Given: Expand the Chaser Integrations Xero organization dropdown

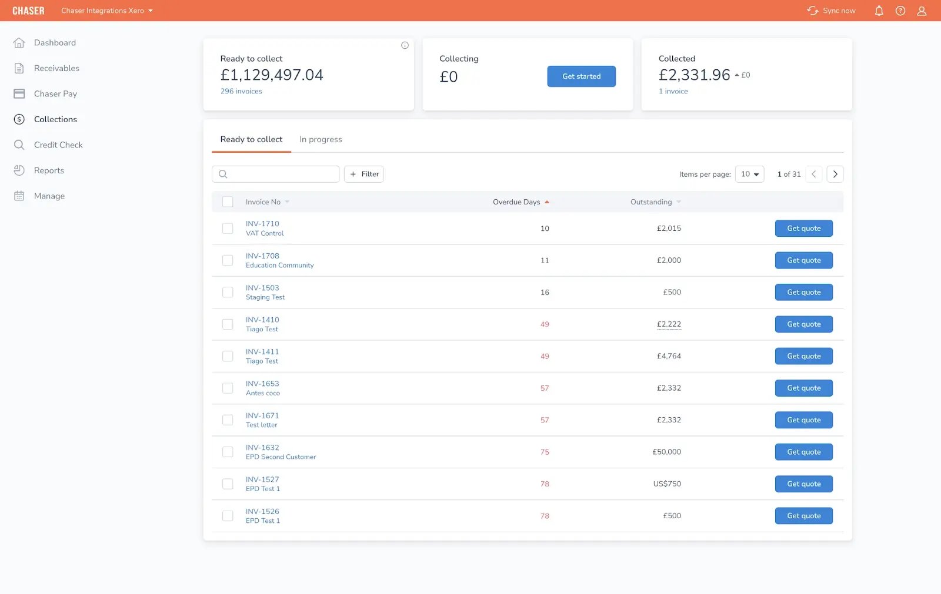Looking at the screenshot, I should 107,11.
